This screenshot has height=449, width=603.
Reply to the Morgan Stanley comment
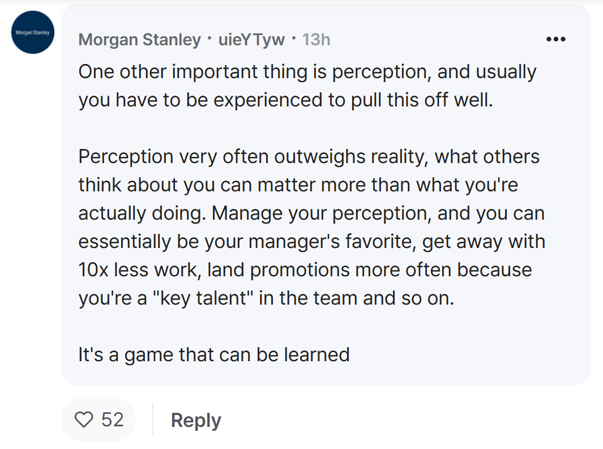196,420
